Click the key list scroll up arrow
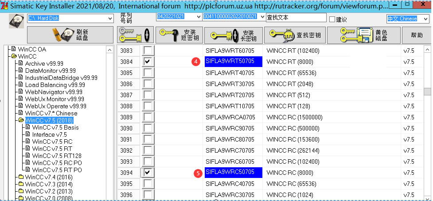433x201 pixels. [427, 50]
